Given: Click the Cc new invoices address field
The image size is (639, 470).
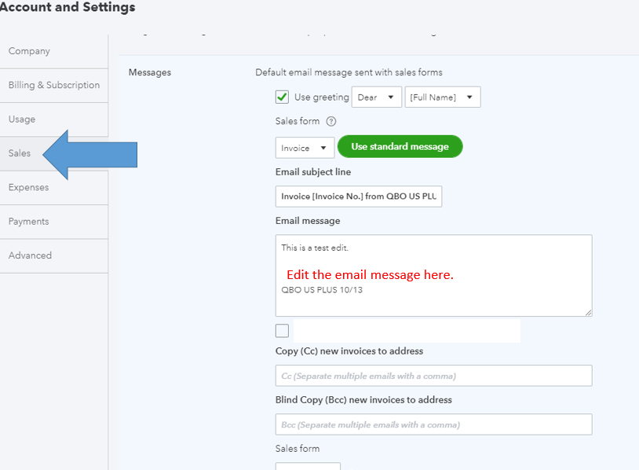Looking at the screenshot, I should (433, 375).
